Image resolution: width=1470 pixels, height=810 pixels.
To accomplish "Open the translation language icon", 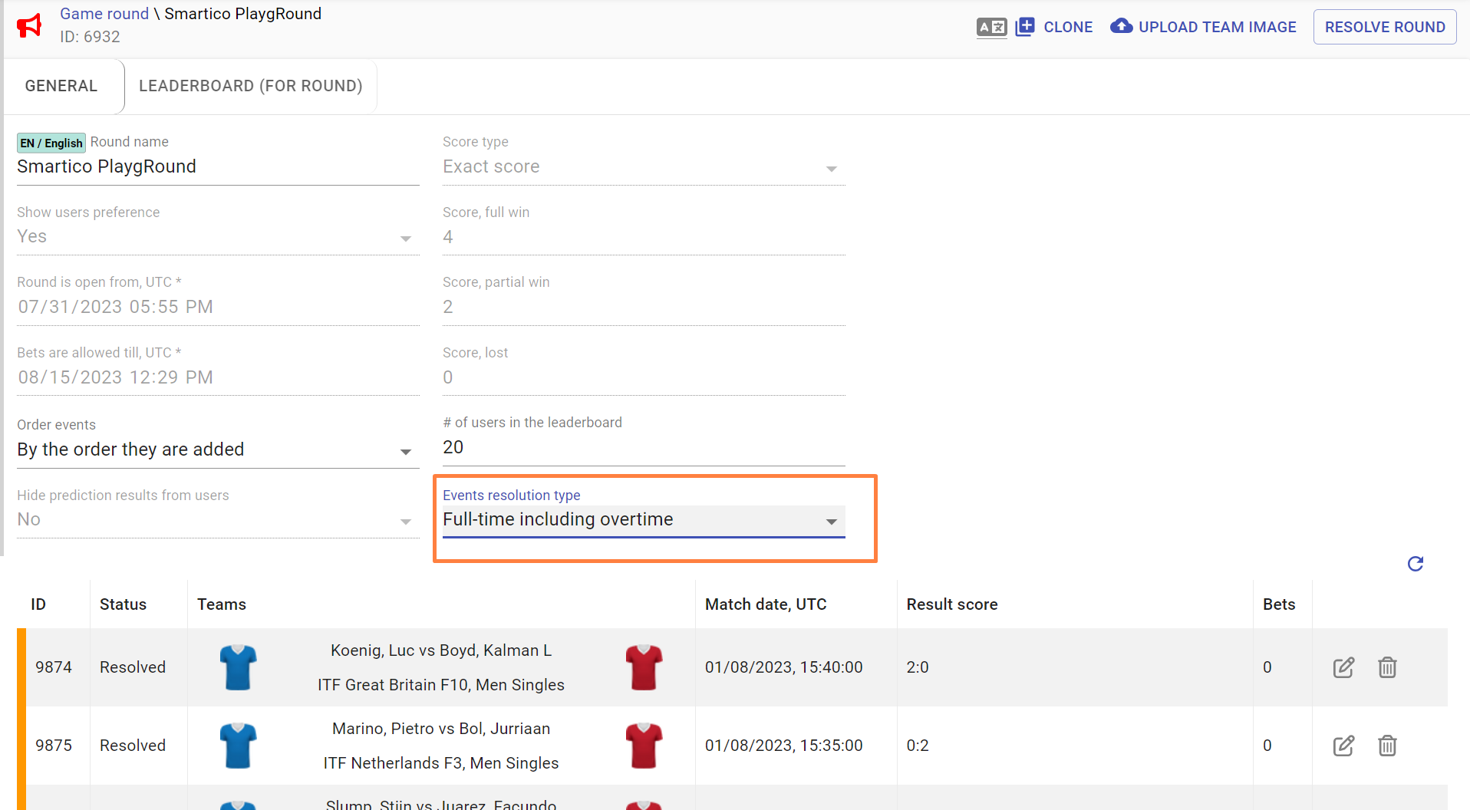I will (x=991, y=28).
